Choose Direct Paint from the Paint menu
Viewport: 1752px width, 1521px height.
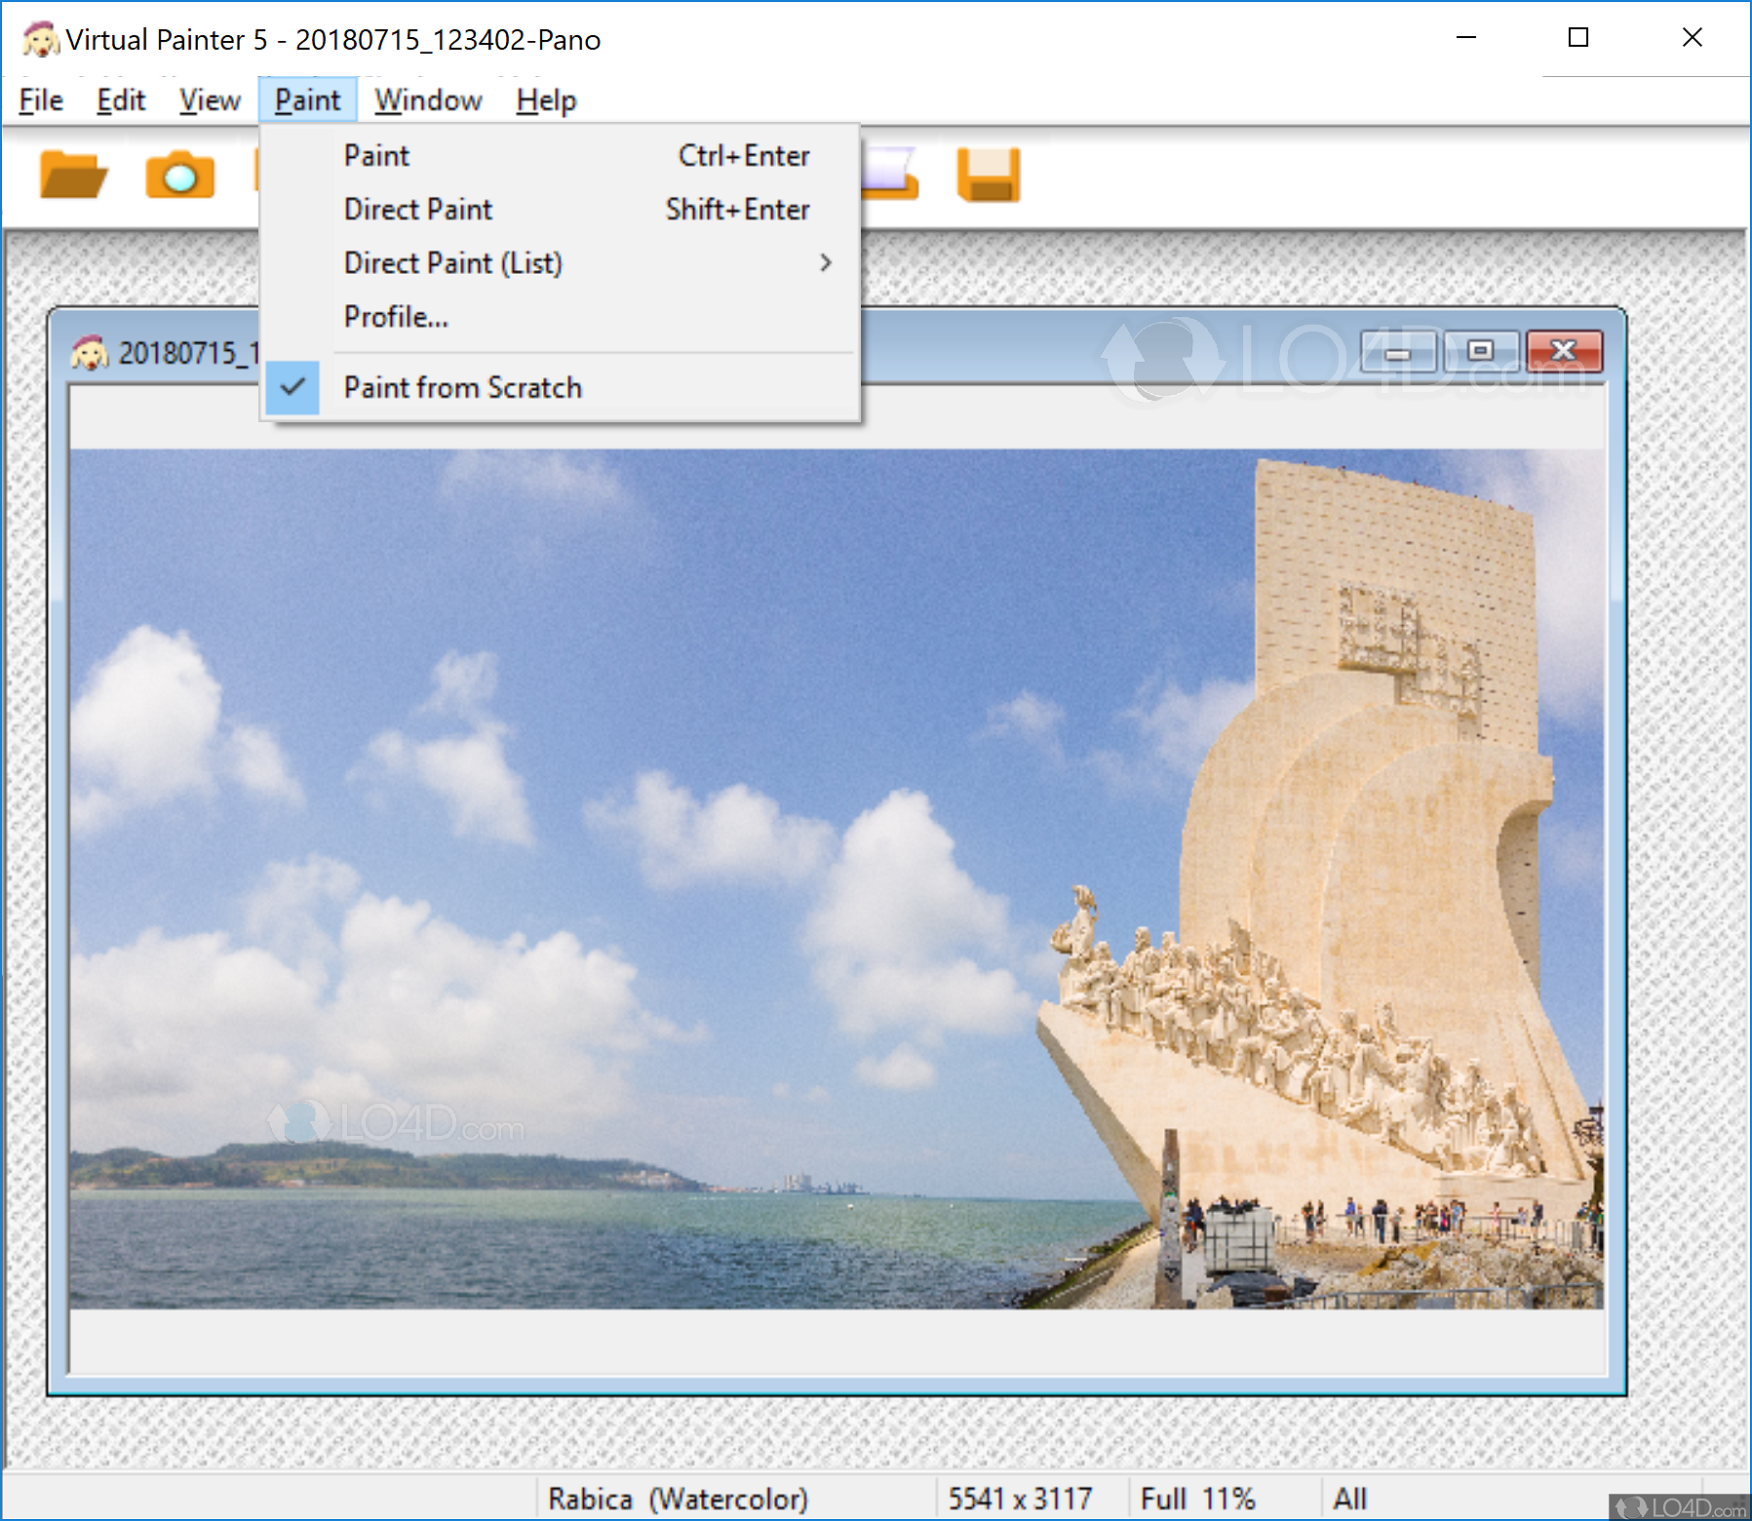click(x=417, y=209)
